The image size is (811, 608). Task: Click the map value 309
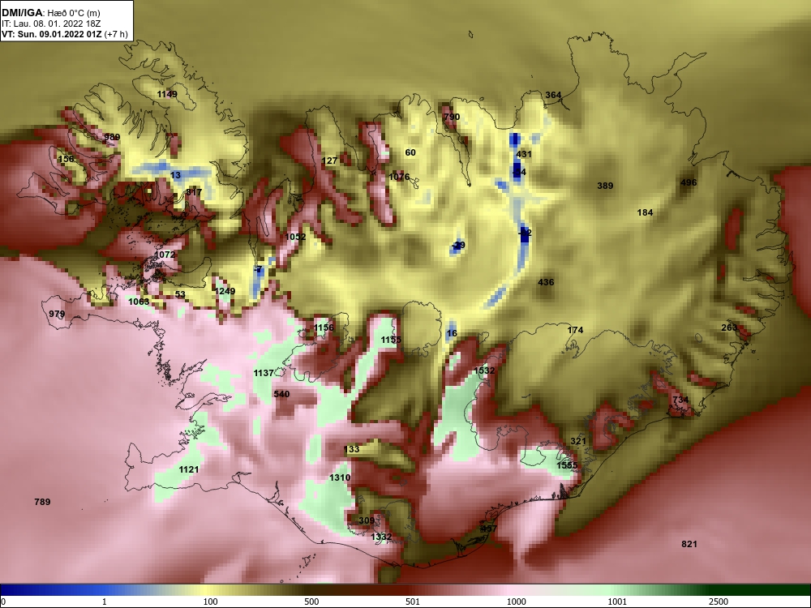367,520
